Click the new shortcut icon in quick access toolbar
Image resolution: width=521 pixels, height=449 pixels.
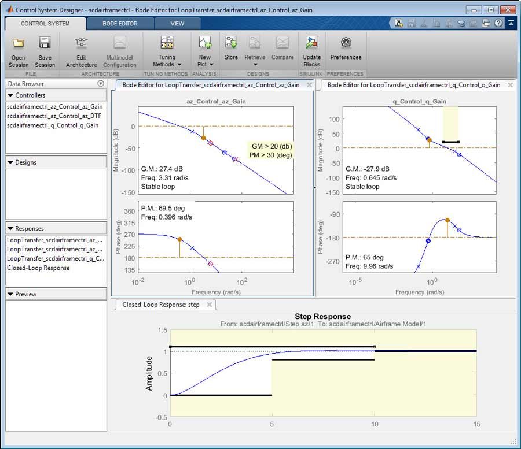coord(399,23)
